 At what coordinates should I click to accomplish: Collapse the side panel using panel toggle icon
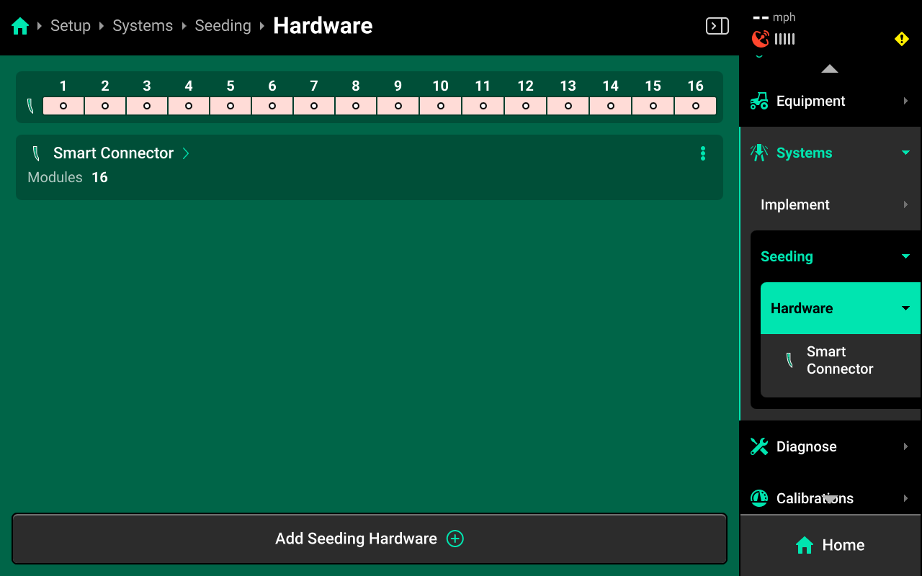[717, 27]
